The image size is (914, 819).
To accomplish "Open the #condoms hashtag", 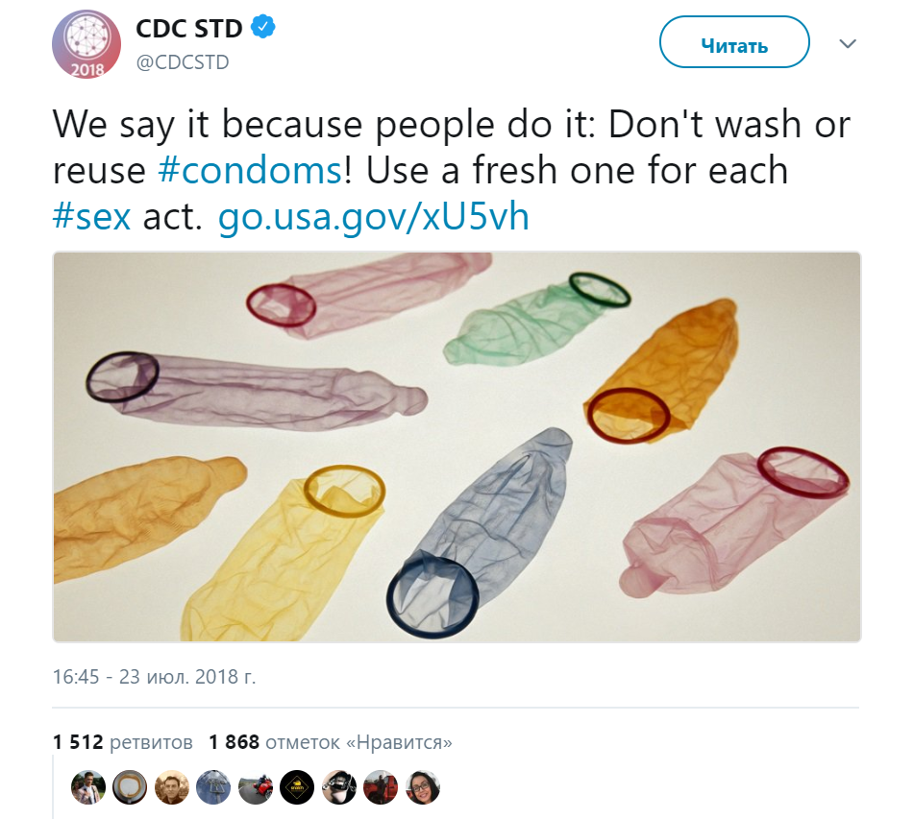I will pos(250,171).
